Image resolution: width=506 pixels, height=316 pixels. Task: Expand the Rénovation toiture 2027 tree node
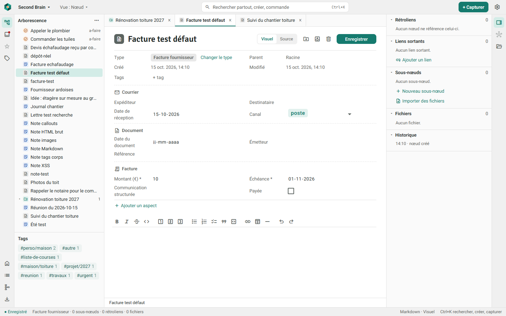(x=20, y=199)
